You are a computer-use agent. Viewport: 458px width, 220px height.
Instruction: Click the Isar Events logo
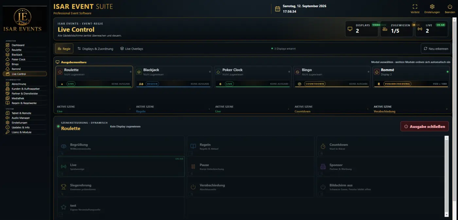coord(23,20)
